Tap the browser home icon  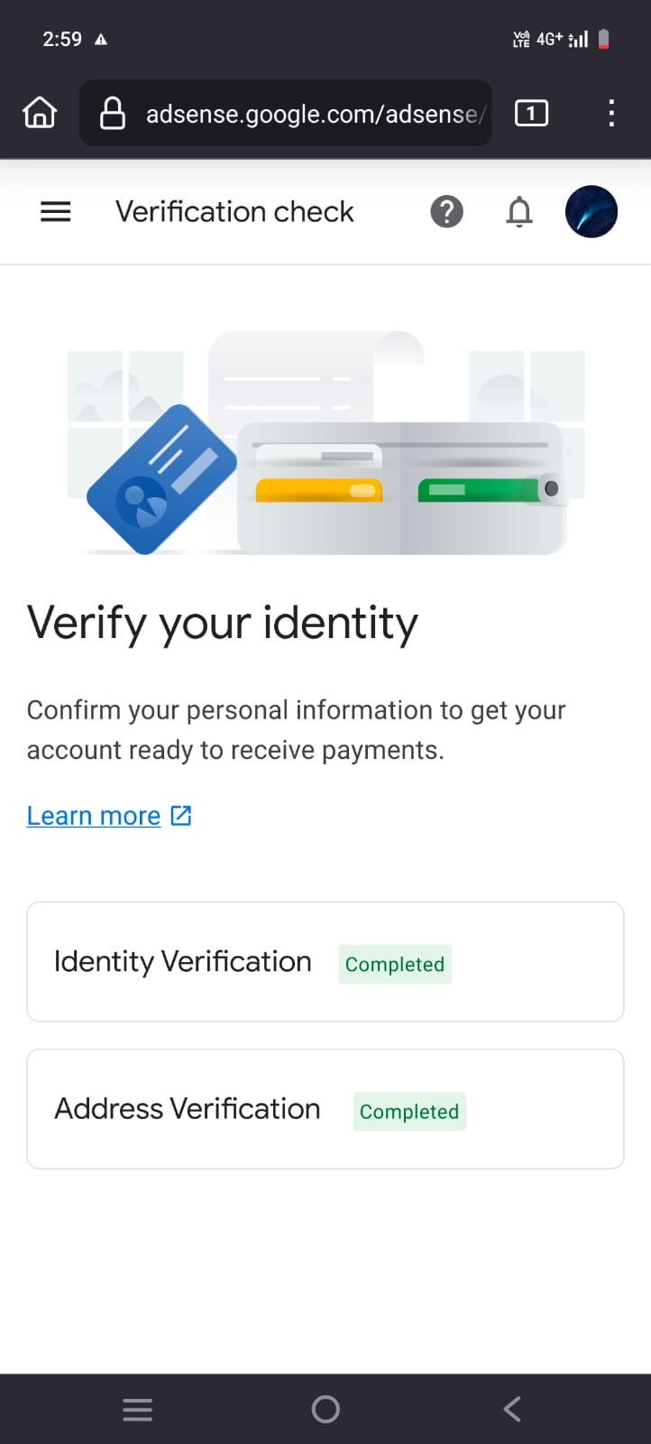click(40, 114)
